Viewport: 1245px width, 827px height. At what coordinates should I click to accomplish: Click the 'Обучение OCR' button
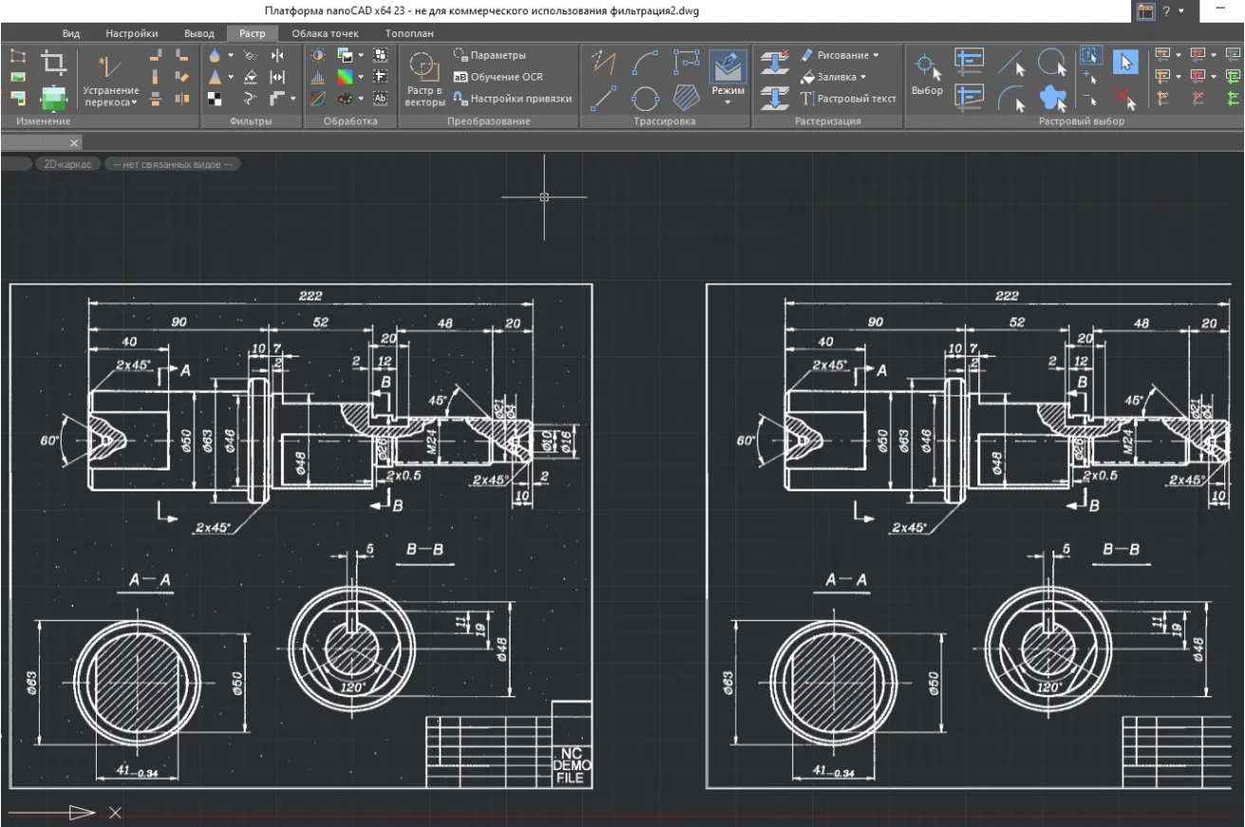[x=498, y=77]
